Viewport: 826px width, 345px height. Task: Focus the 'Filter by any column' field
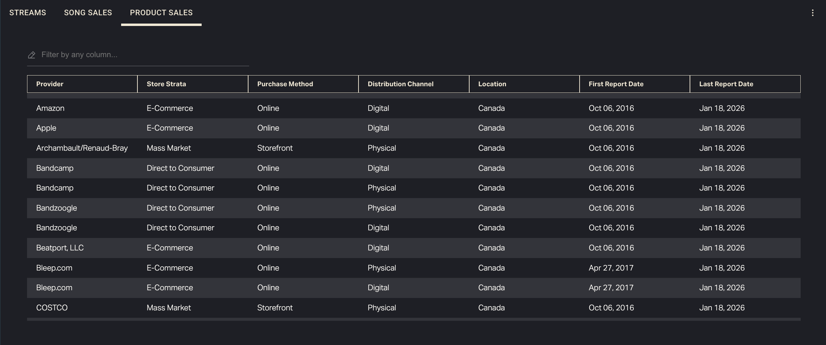pyautogui.click(x=142, y=55)
